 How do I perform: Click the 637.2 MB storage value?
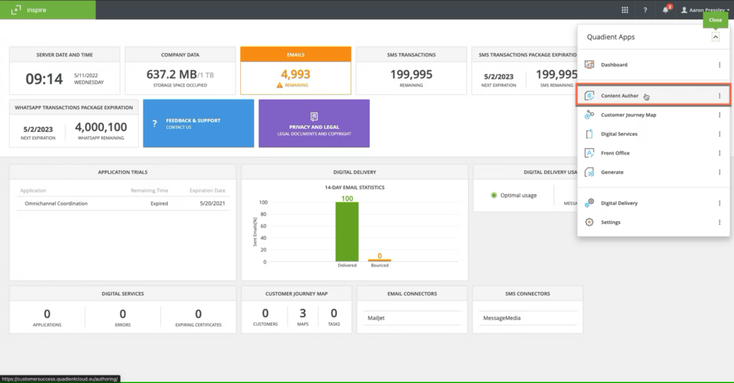tap(171, 74)
